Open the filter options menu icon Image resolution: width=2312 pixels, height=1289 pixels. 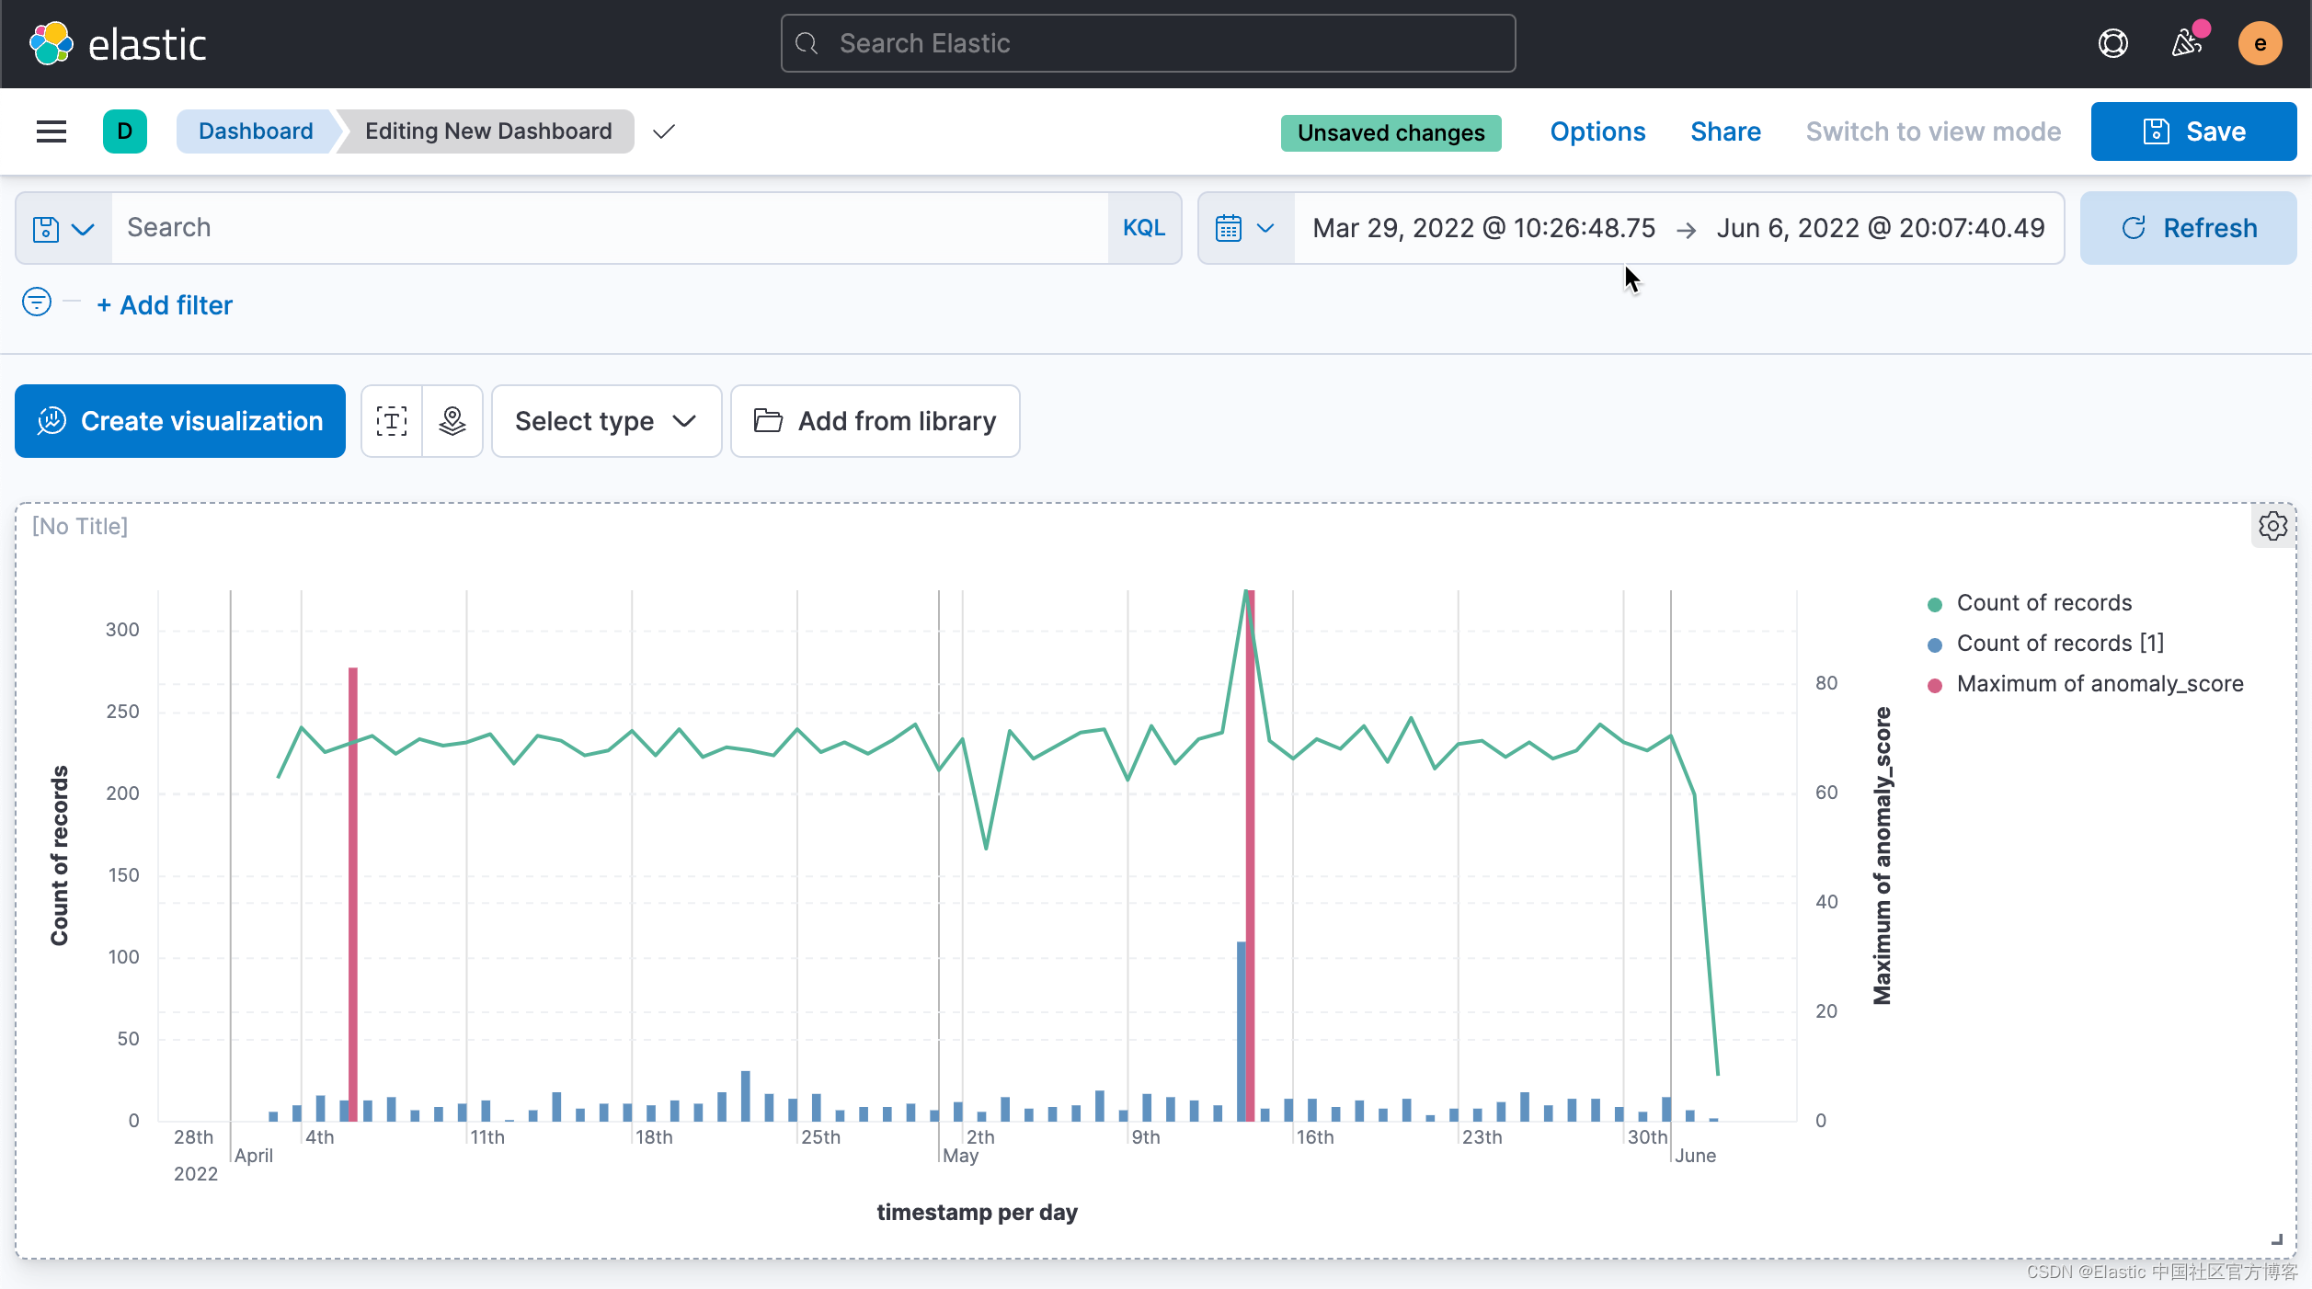click(37, 302)
